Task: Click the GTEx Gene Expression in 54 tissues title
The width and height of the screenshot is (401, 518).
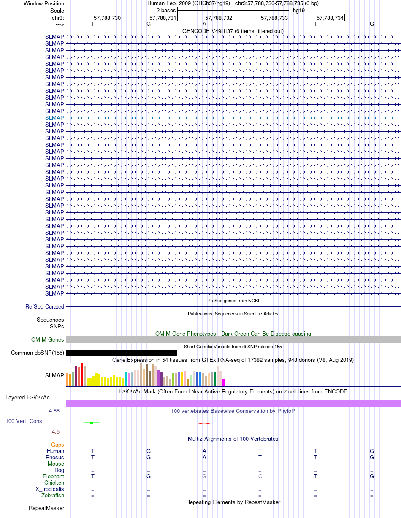Action: pos(233,360)
